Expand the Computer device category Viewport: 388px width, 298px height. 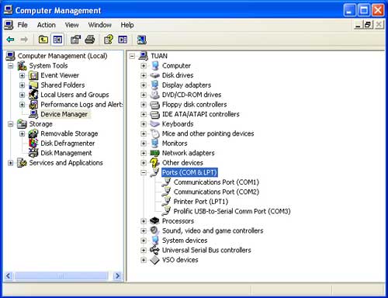pyautogui.click(x=144, y=66)
